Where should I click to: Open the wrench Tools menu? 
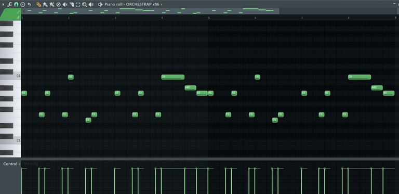pyautogui.click(x=10, y=4)
